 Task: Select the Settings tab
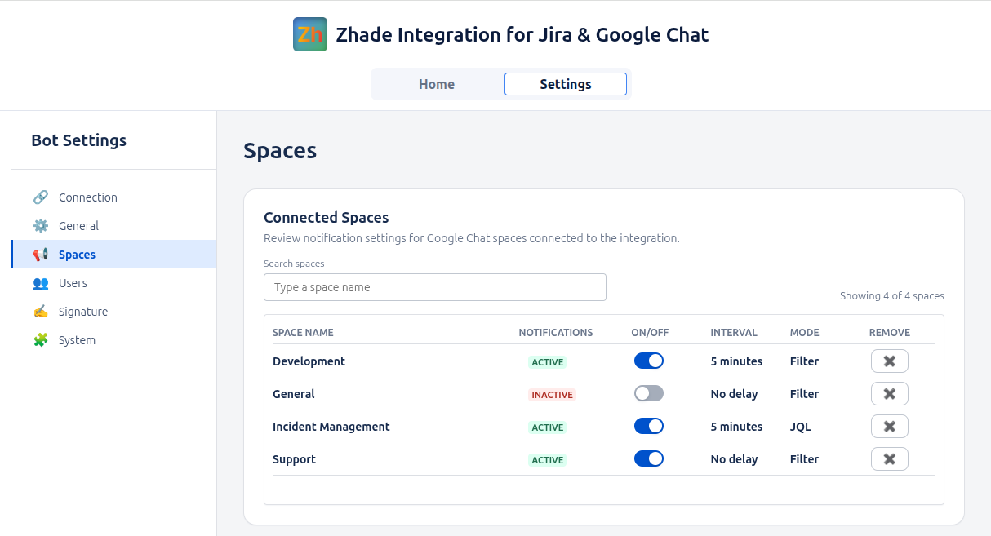click(566, 84)
